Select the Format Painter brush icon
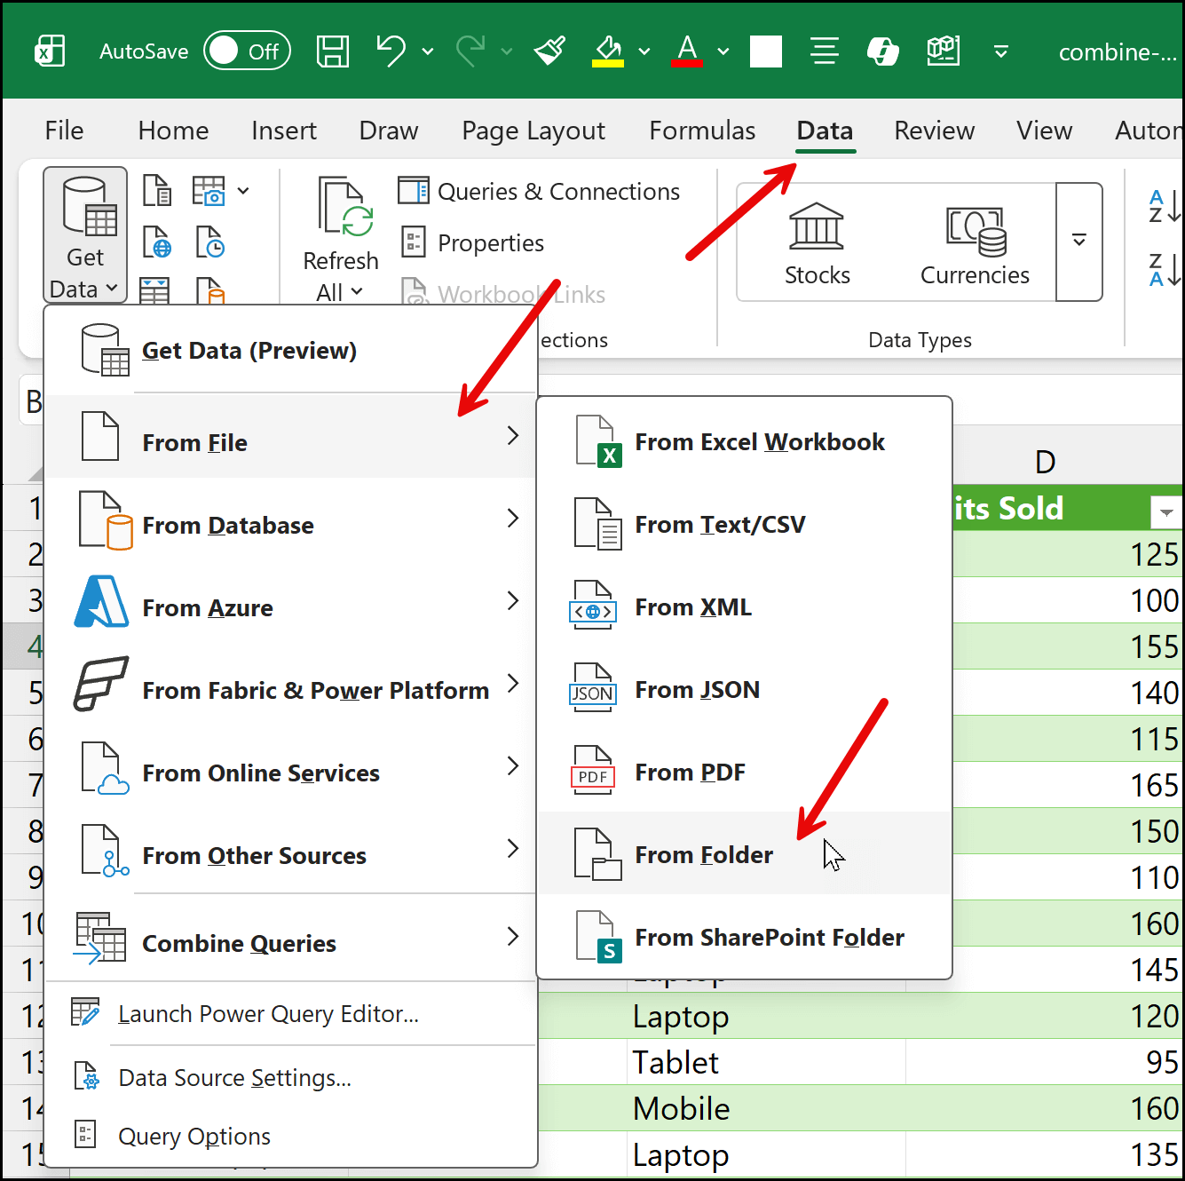Image resolution: width=1185 pixels, height=1181 pixels. [550, 52]
